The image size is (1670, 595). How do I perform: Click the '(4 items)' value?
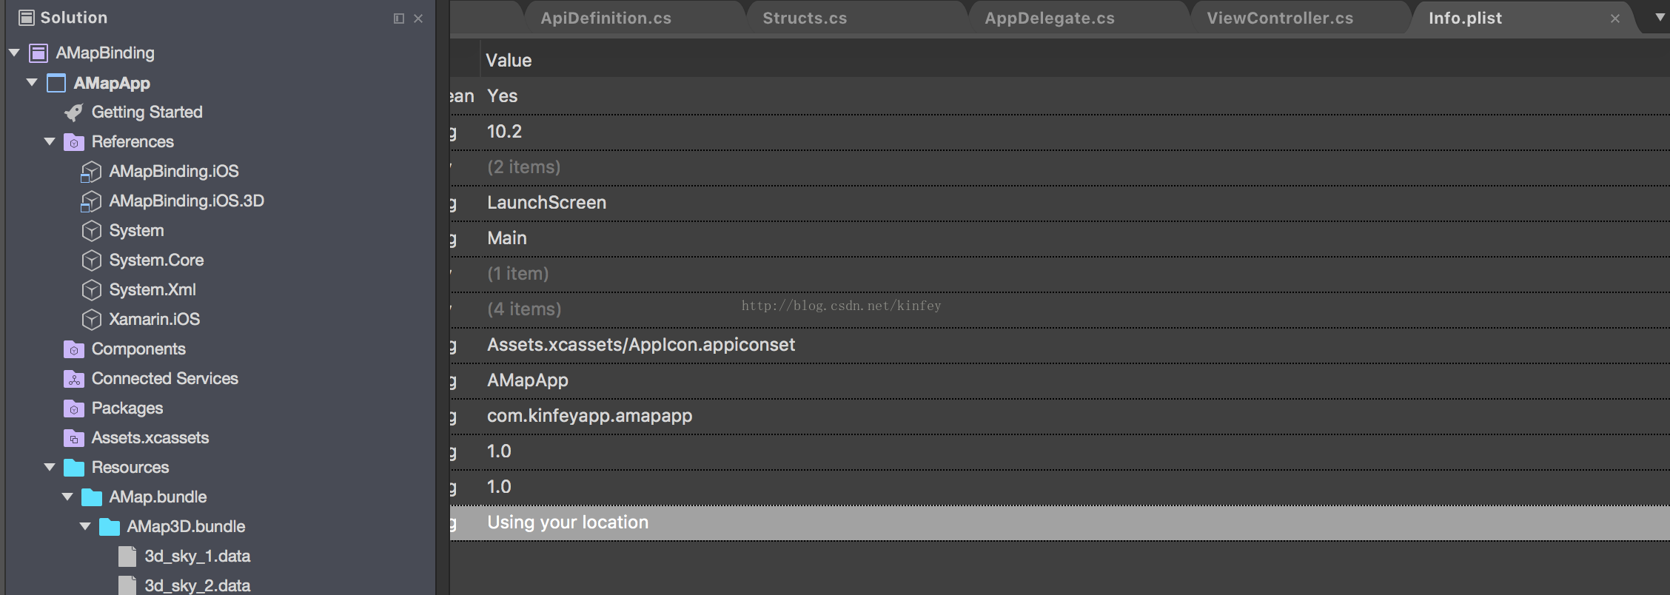pyautogui.click(x=524, y=309)
